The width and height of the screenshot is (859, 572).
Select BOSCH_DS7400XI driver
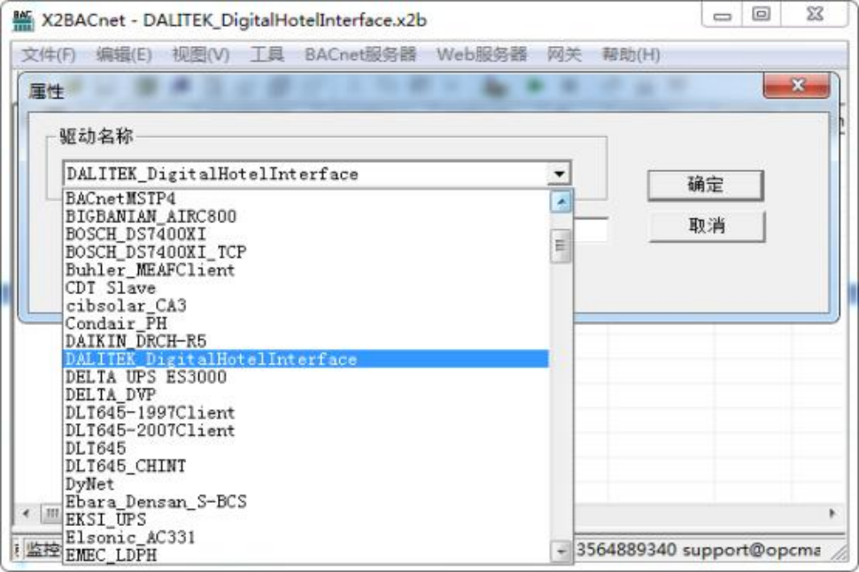click(x=306, y=234)
